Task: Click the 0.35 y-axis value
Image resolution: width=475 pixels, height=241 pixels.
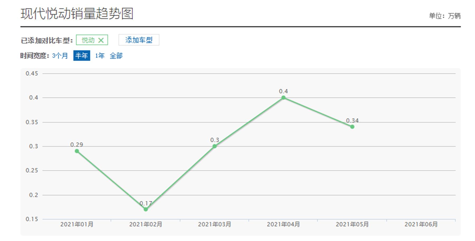Action: (32, 122)
